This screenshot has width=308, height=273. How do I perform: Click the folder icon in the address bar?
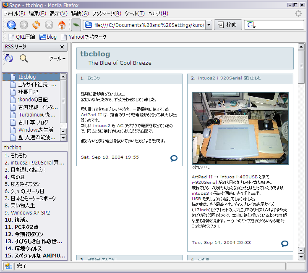89,25
